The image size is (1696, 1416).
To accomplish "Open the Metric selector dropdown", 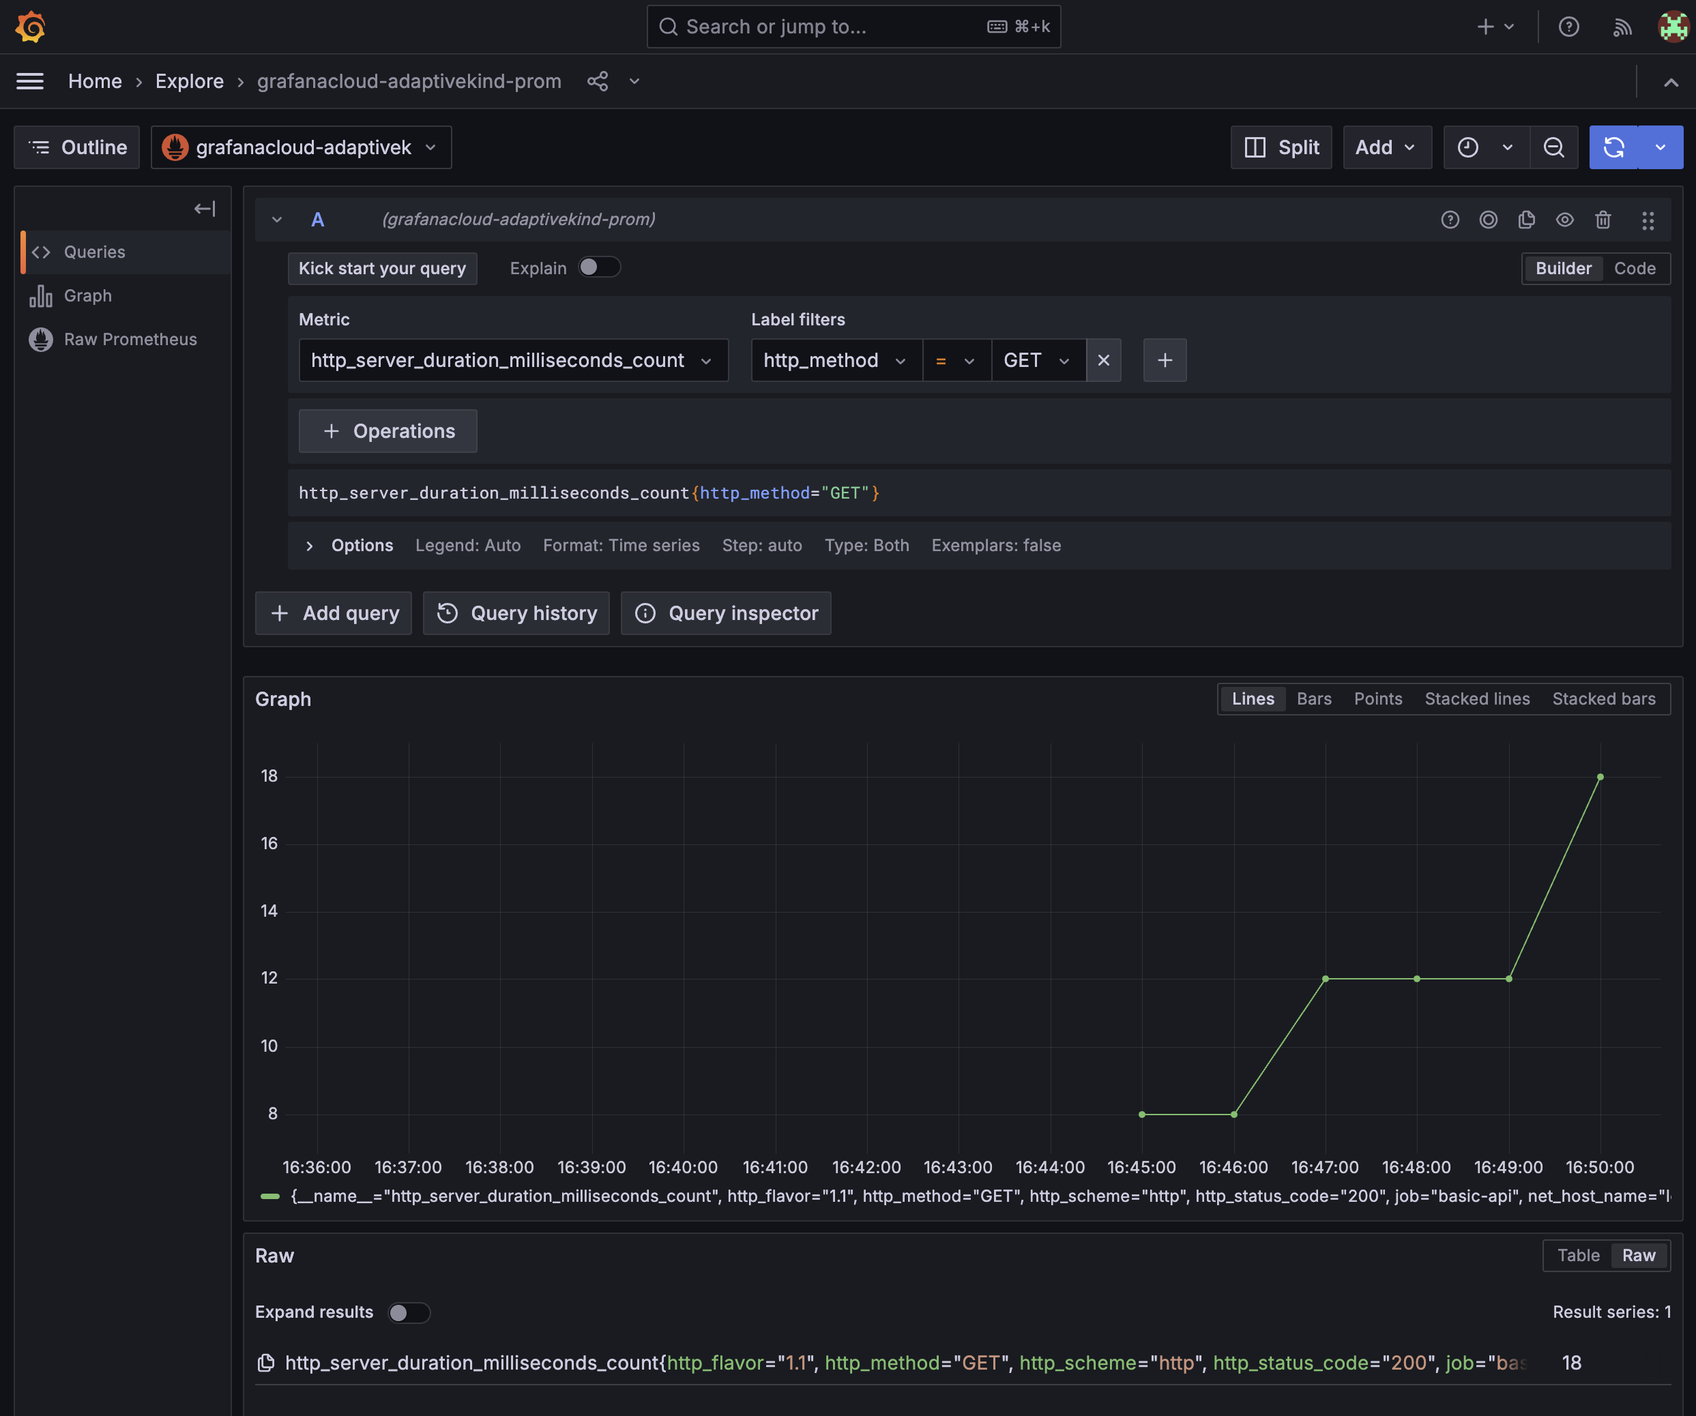I will click(x=514, y=360).
